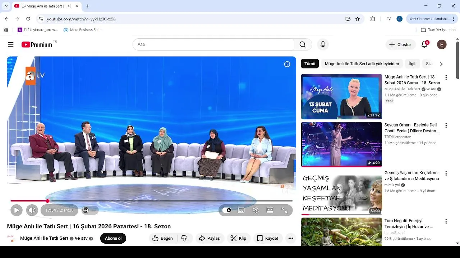Open Chrome menu three dots
Viewport: 460px width, 258px height.
(454, 19)
